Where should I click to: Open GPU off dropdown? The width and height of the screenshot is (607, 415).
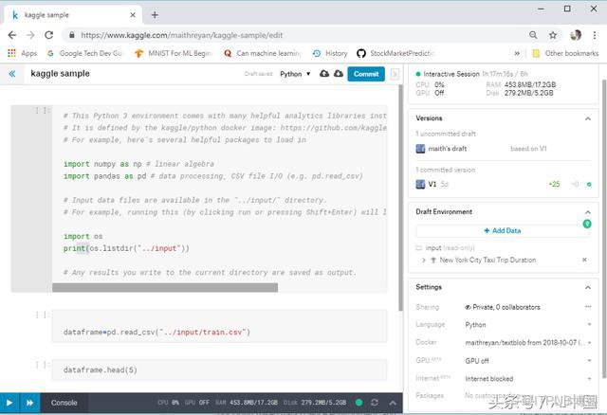pos(528,361)
